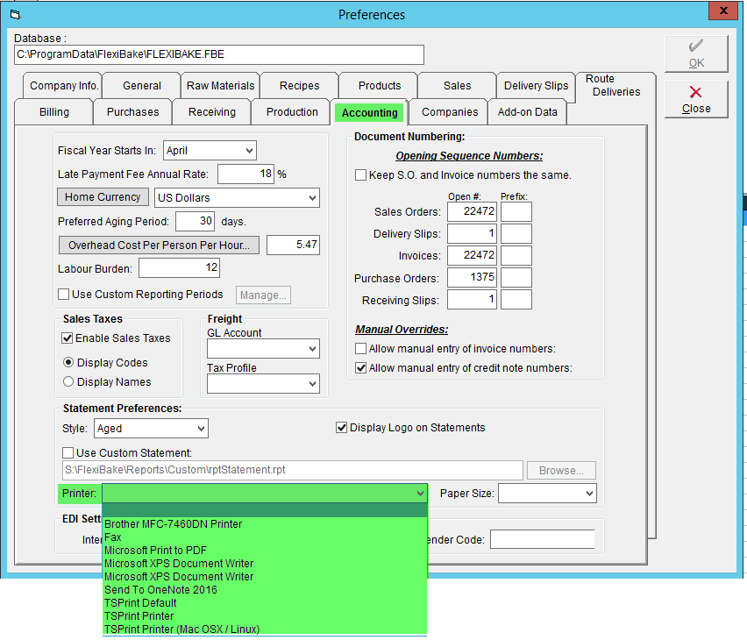Click the Manage... button

coord(263,295)
